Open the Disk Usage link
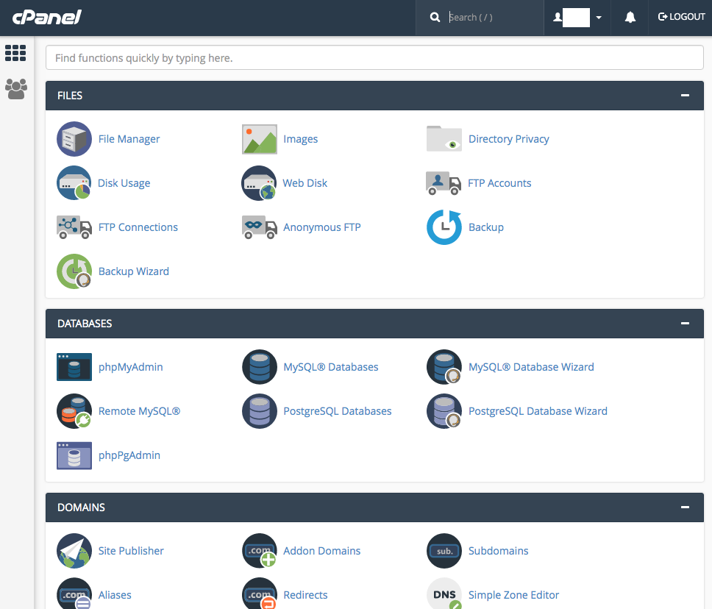Viewport: 712px width, 609px height. pos(124,183)
